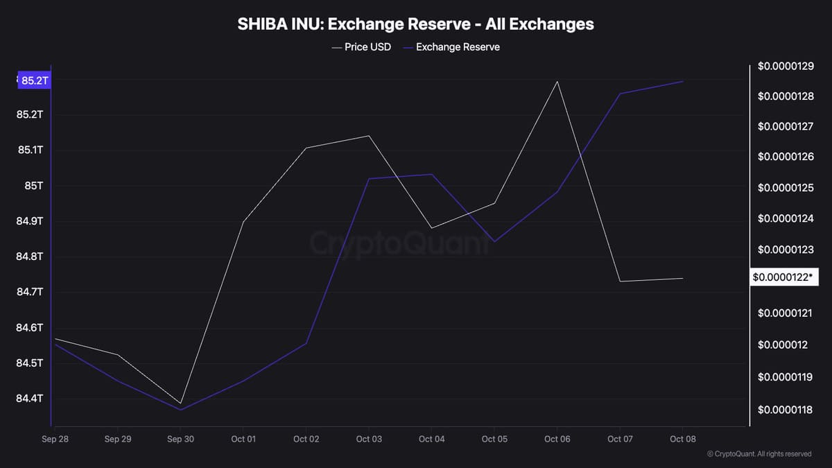Click the Oct 01 date label

pyautogui.click(x=243, y=439)
